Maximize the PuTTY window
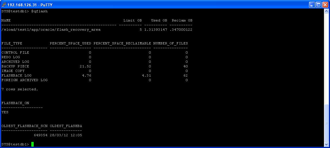 (318, 5)
